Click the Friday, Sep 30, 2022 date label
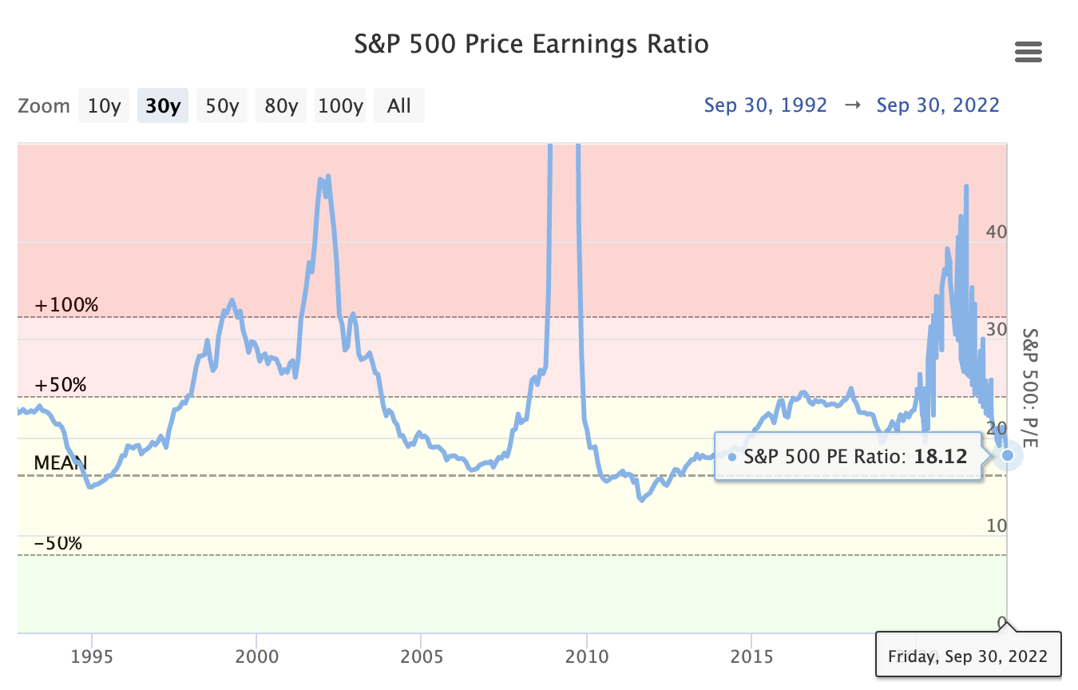 tap(968, 656)
